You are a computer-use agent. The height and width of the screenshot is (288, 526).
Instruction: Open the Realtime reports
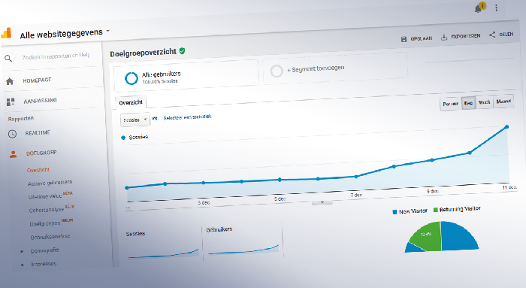[x=38, y=133]
